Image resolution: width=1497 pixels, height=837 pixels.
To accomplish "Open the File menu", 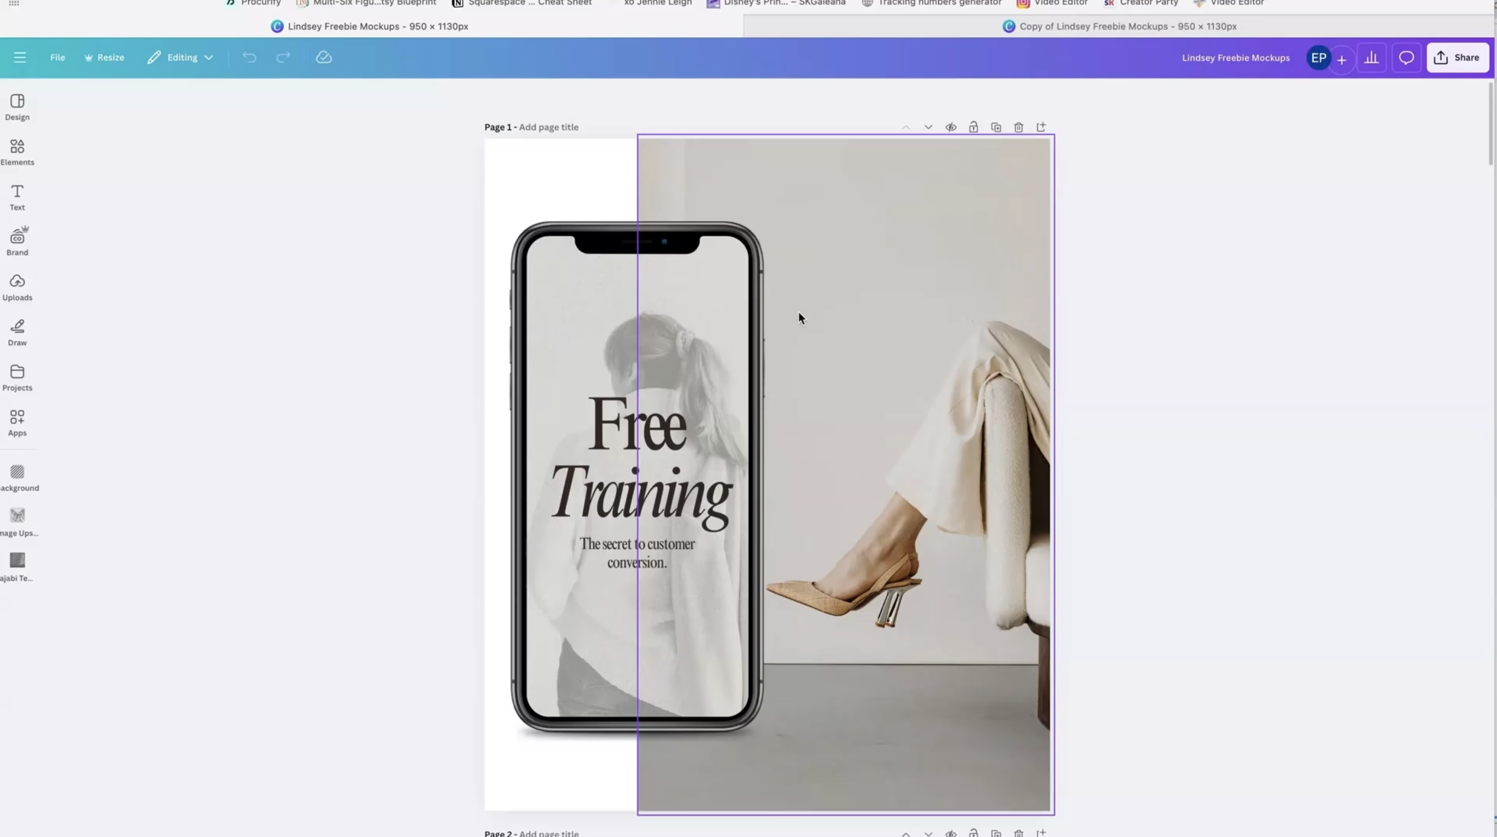I will tap(57, 58).
